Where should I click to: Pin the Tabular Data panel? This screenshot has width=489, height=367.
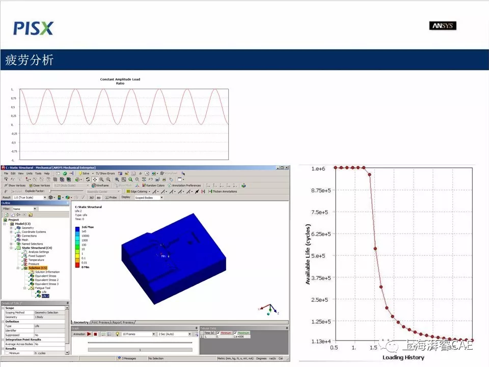tap(287, 328)
